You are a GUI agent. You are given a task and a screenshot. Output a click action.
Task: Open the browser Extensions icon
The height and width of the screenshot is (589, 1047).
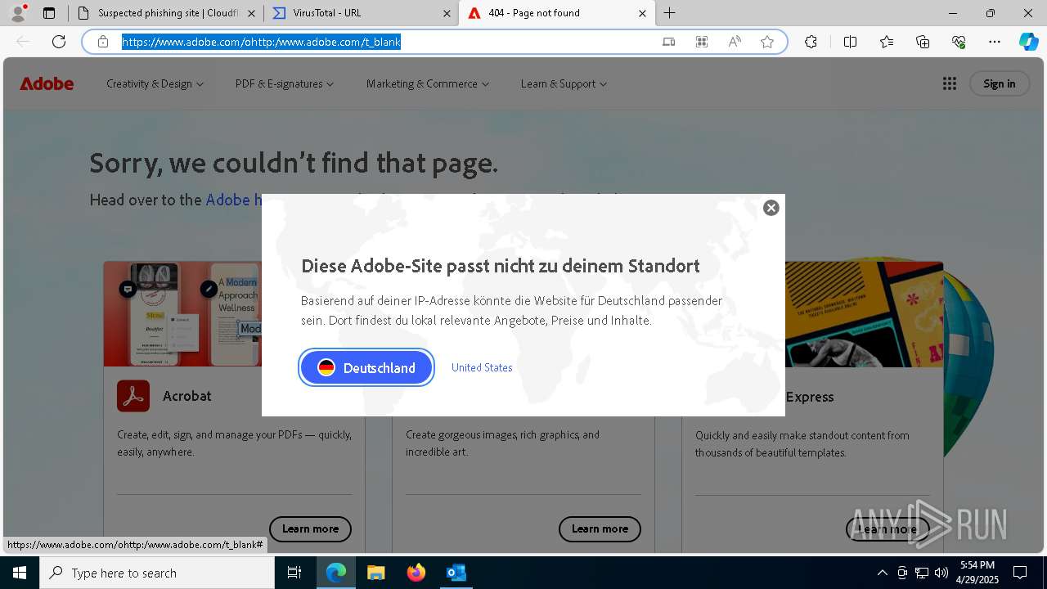[x=811, y=42]
